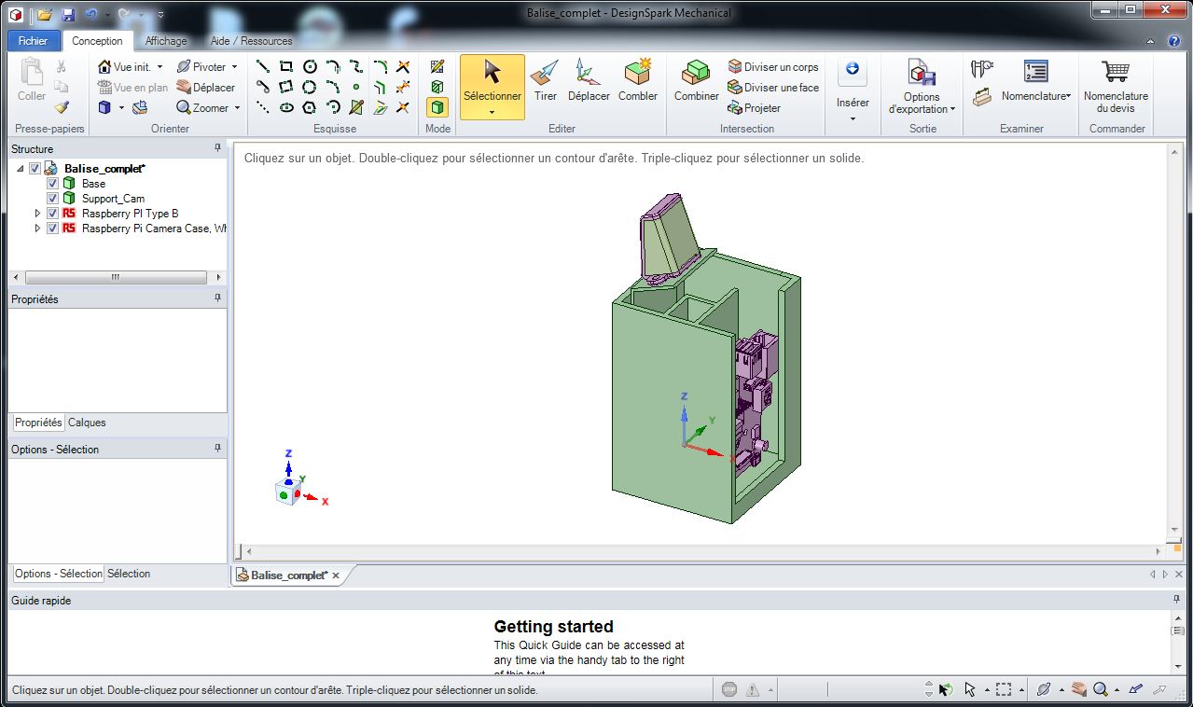The width and height of the screenshot is (1193, 707).
Task: Click the measure caliper icon in Examiner
Action: pos(981,69)
